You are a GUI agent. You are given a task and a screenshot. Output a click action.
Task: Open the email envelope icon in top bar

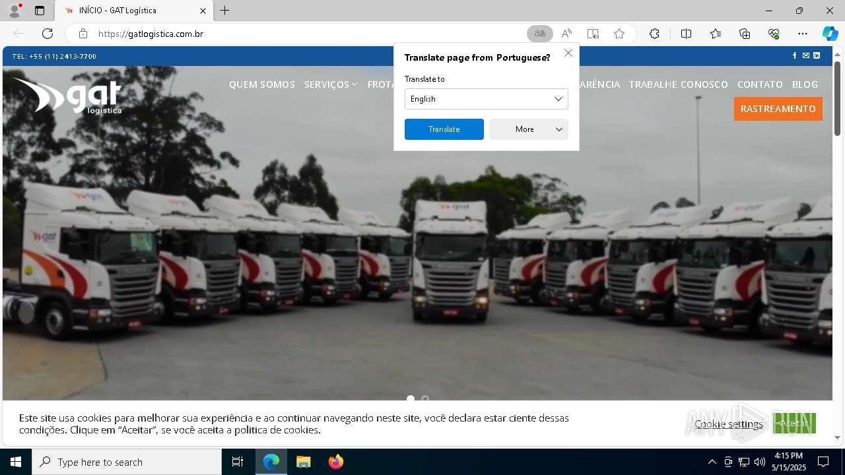click(805, 56)
